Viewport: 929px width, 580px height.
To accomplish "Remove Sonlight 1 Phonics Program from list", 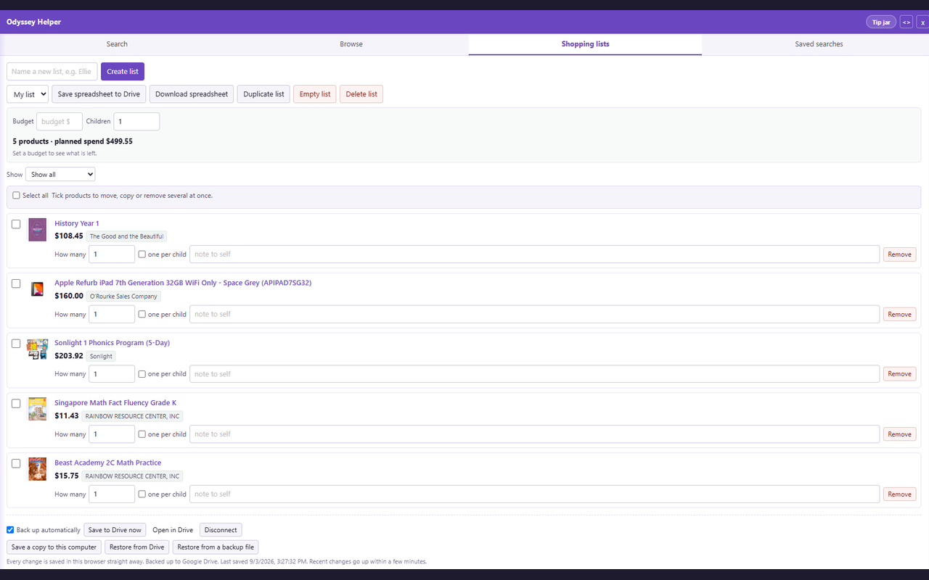I will point(899,374).
